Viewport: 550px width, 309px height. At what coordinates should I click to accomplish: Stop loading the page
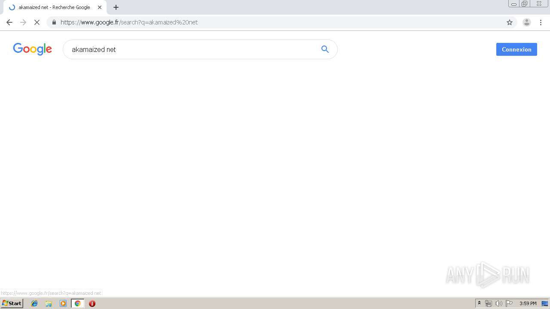(37, 22)
